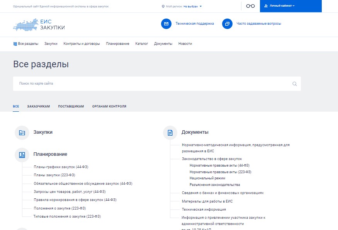The width and height of the screenshot is (338, 230).
Task: Open Сведения о банках и финансовых организациях
Action: (223, 193)
